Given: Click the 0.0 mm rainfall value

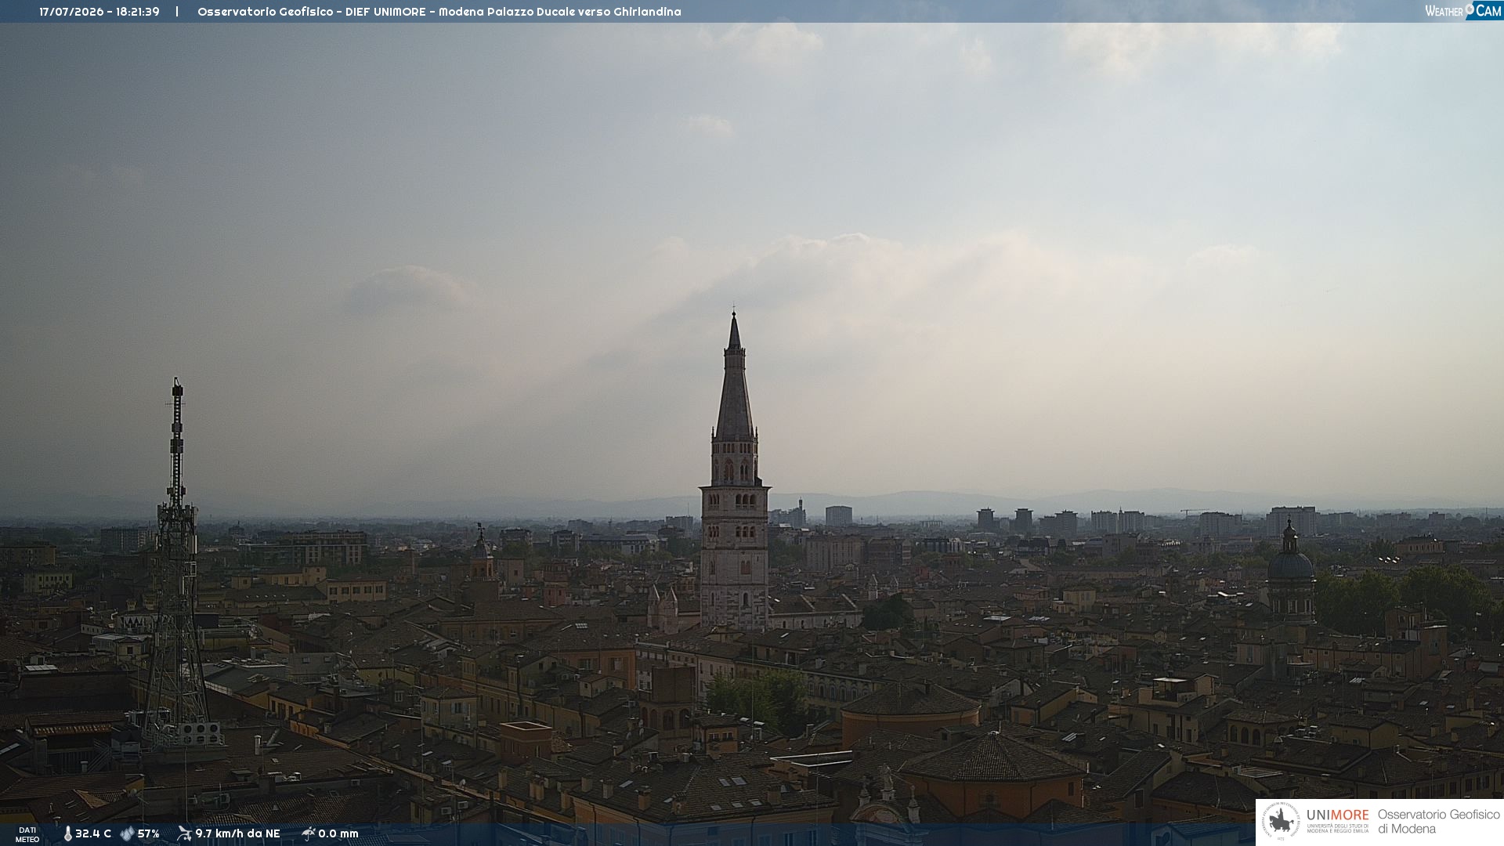Looking at the screenshot, I should click(338, 834).
